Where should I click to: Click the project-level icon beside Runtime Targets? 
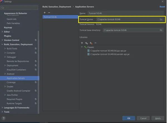pyautogui.click(x=36, y=103)
